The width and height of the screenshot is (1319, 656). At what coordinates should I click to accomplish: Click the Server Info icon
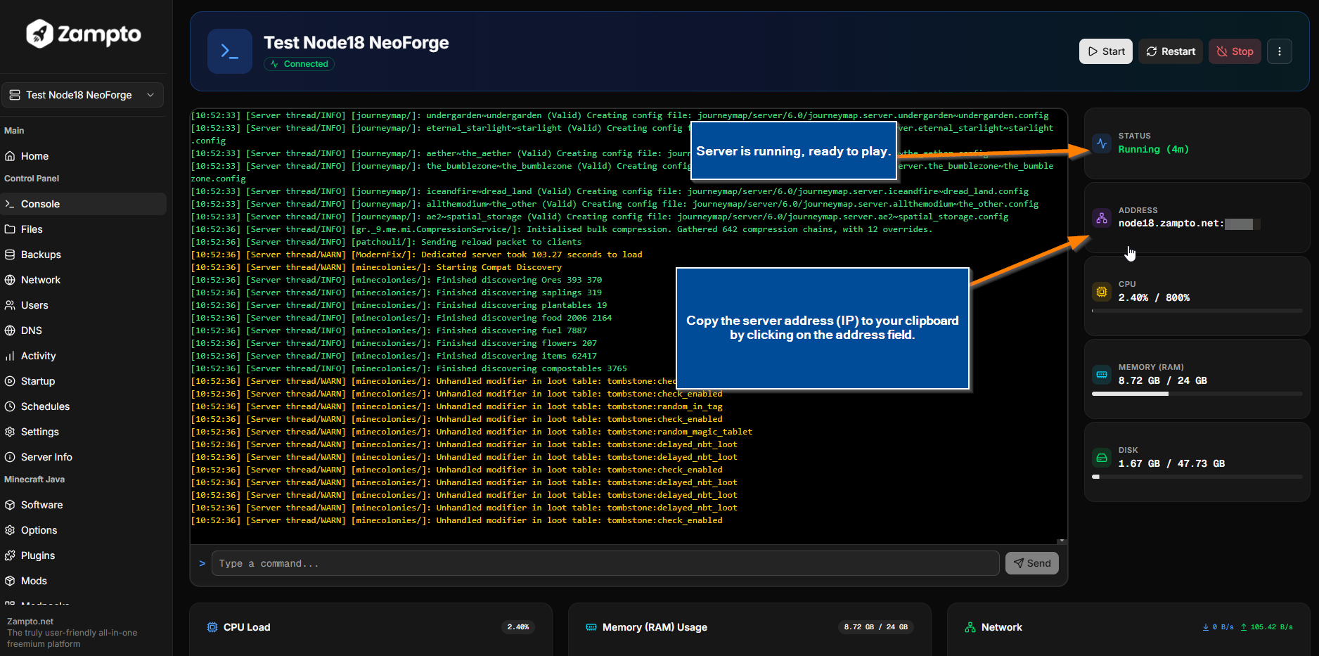[x=10, y=457]
